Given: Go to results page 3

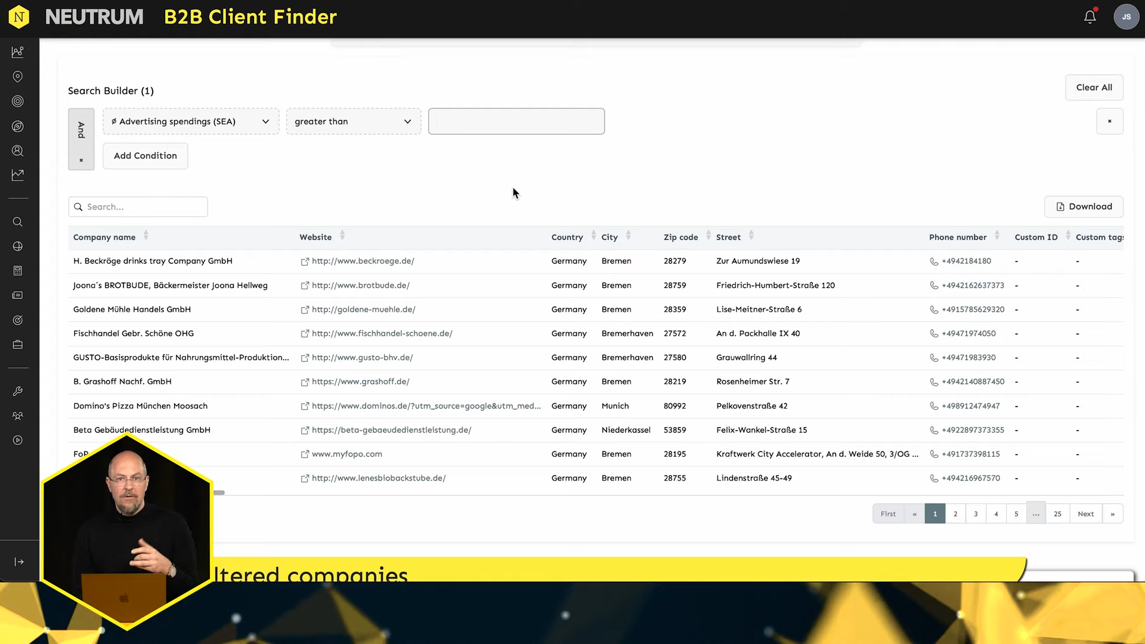Looking at the screenshot, I should (x=976, y=514).
